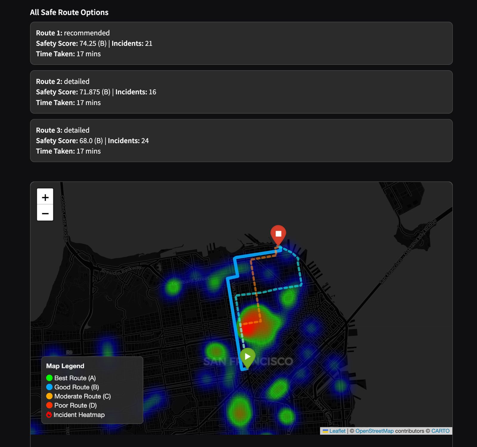The height and width of the screenshot is (447, 477).
Task: Click the Safety Score 71.875 (B) line
Action: [x=96, y=92]
